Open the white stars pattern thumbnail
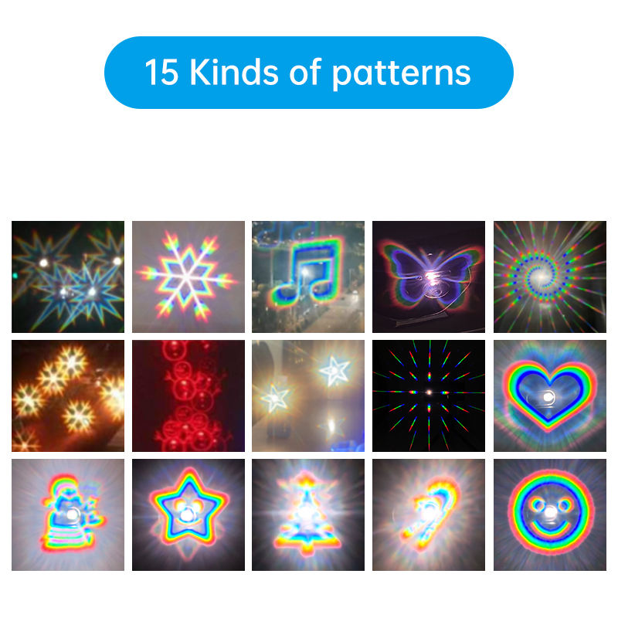618x618 pixels. pyautogui.click(x=308, y=396)
